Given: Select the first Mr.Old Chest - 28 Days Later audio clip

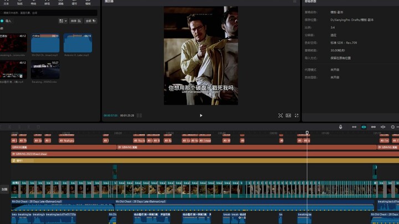Looking at the screenshot, I should [63, 205].
